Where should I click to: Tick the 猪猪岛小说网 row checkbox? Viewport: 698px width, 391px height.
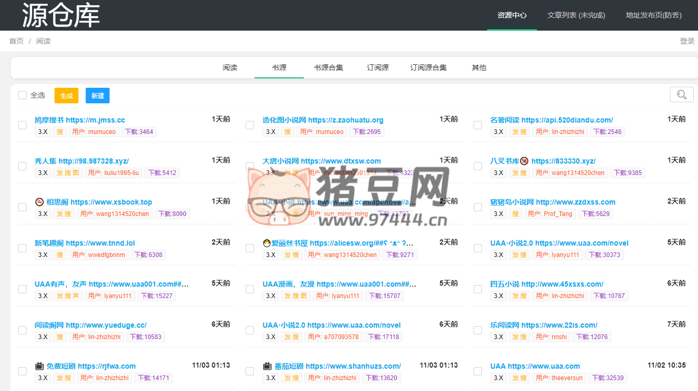point(478,207)
